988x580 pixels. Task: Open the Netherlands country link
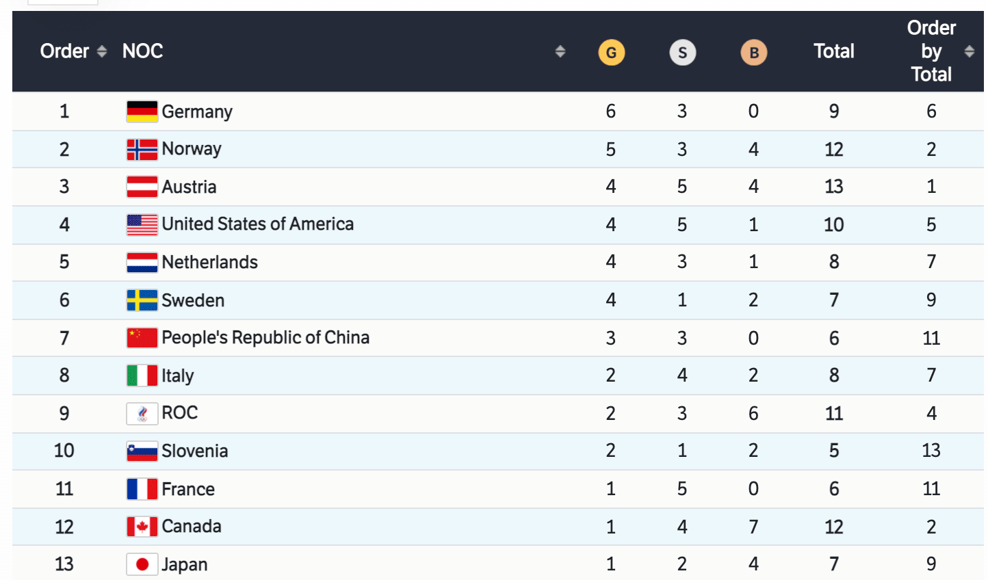click(x=209, y=262)
